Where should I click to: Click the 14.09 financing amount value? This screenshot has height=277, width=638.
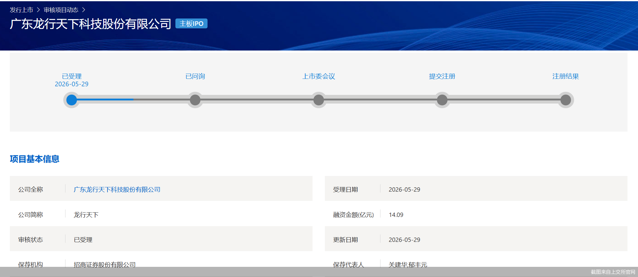point(396,215)
